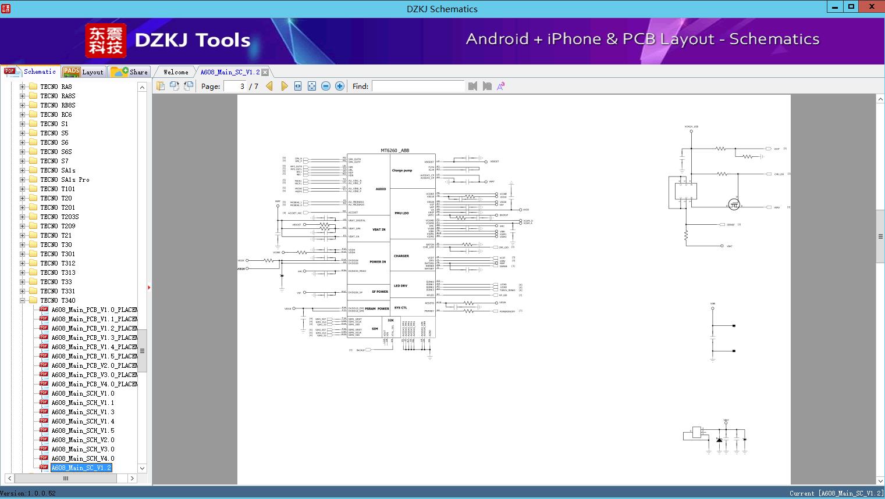Close the A608_Main_SC_V1.2 tab
This screenshot has width=885, height=499.
pos(265,73)
